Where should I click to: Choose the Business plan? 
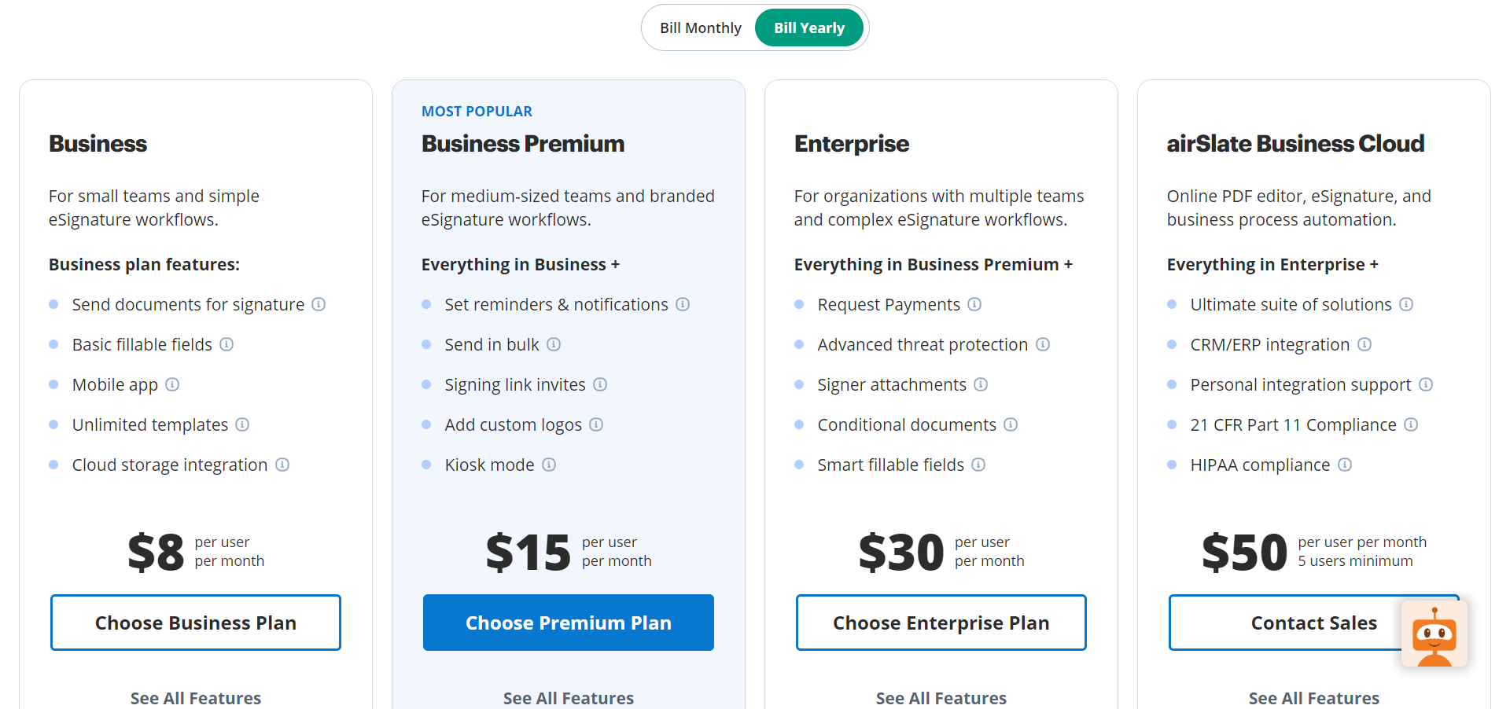tap(195, 623)
